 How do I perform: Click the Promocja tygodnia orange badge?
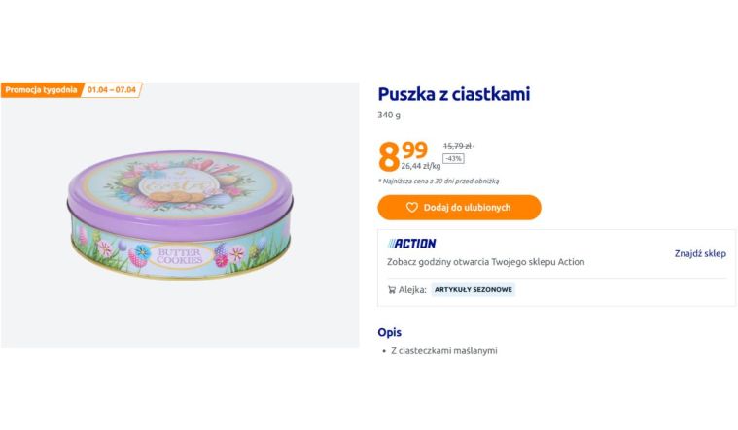[41, 90]
